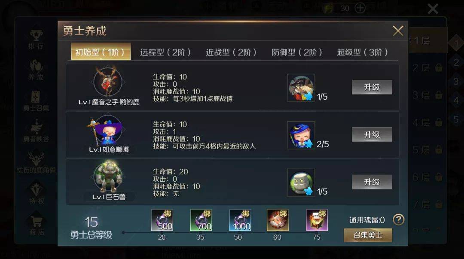Click the 召集勇士 button

coord(368,235)
